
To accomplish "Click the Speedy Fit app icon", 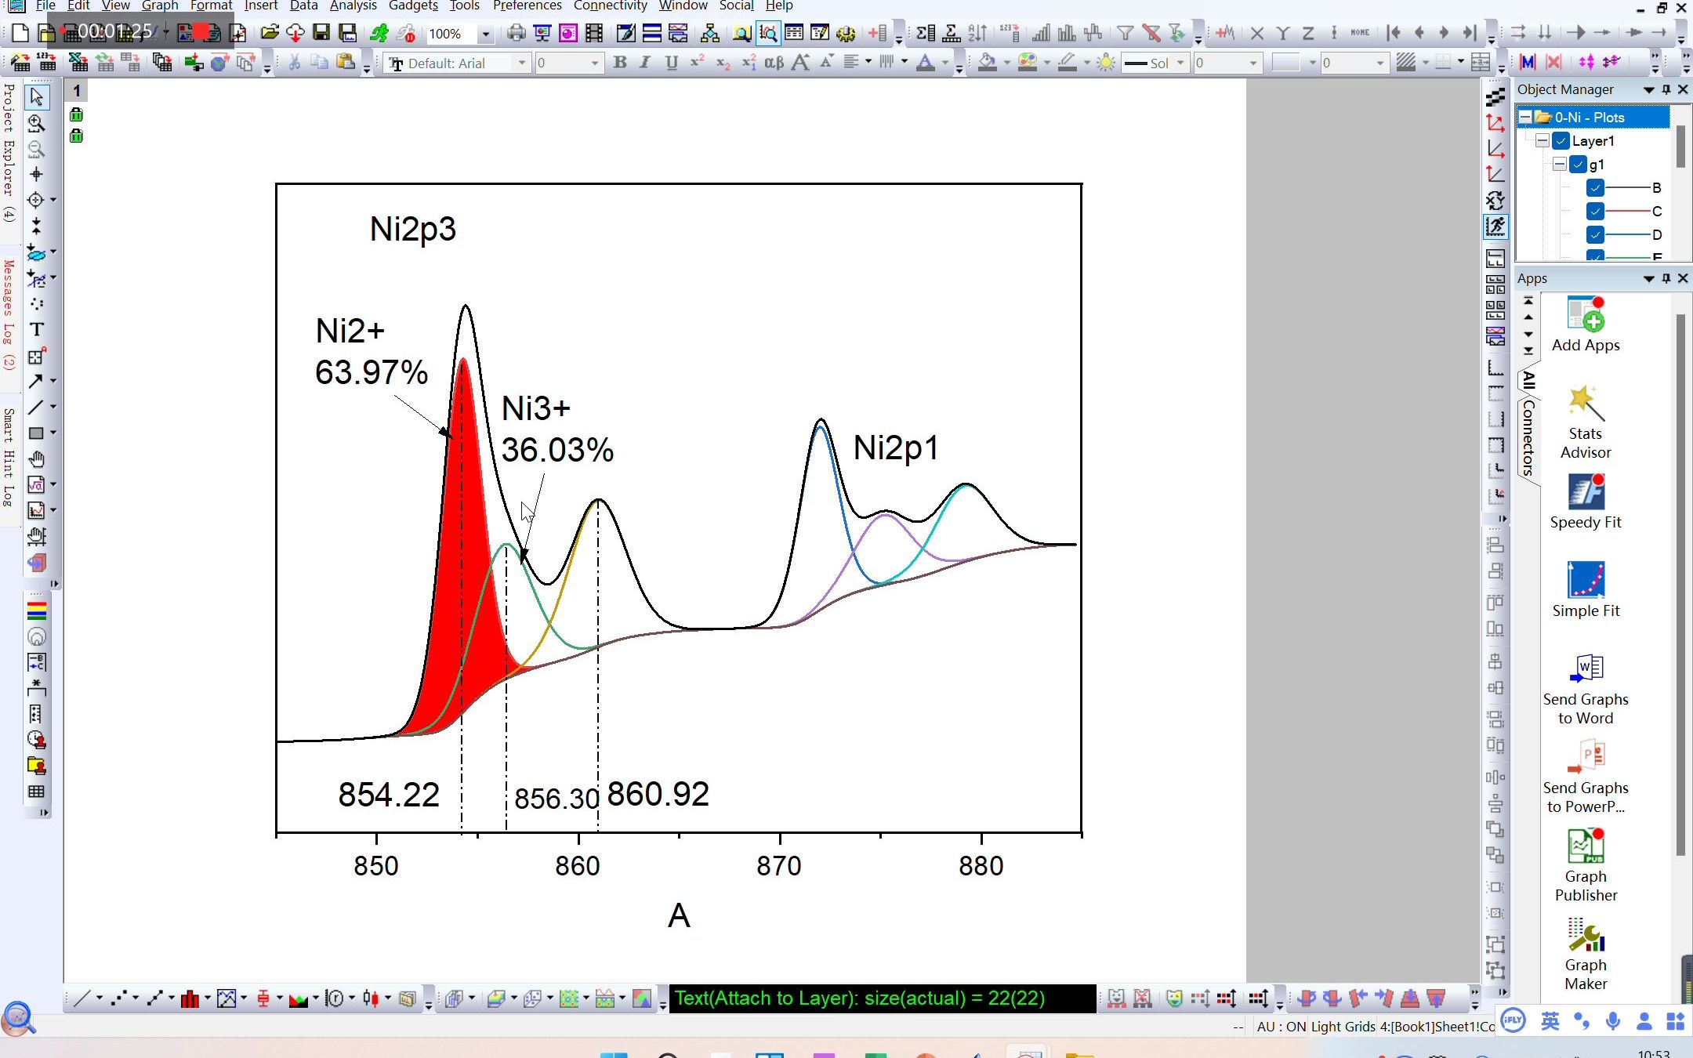I will (1586, 494).
